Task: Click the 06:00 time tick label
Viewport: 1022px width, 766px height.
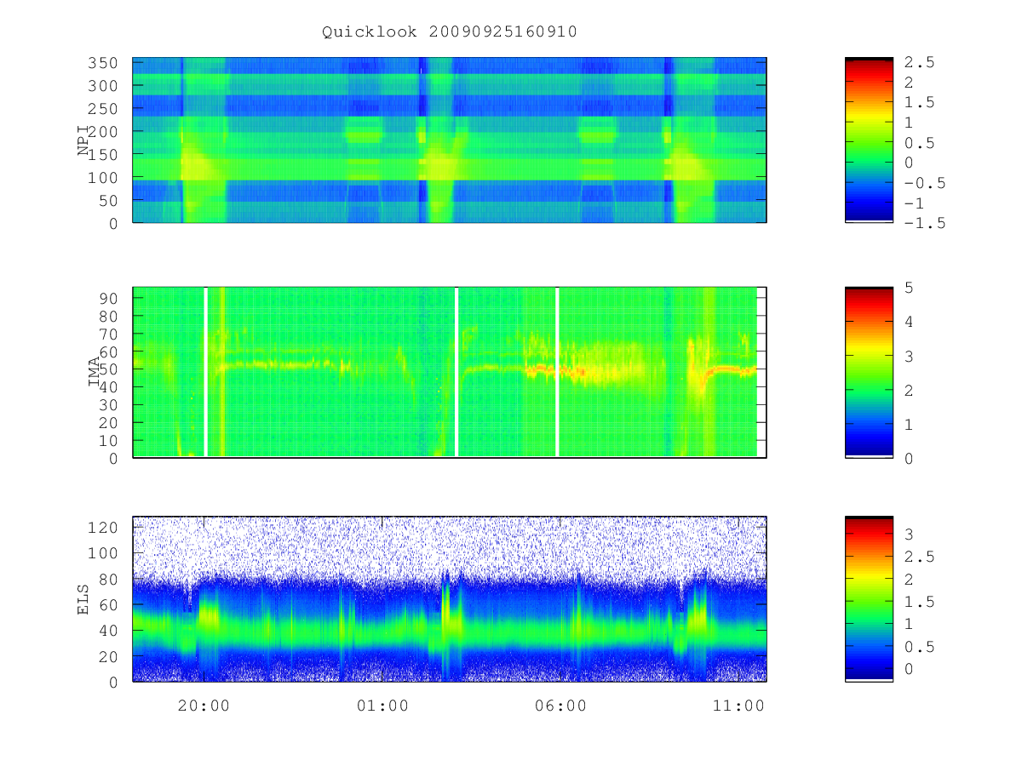Action: [560, 706]
